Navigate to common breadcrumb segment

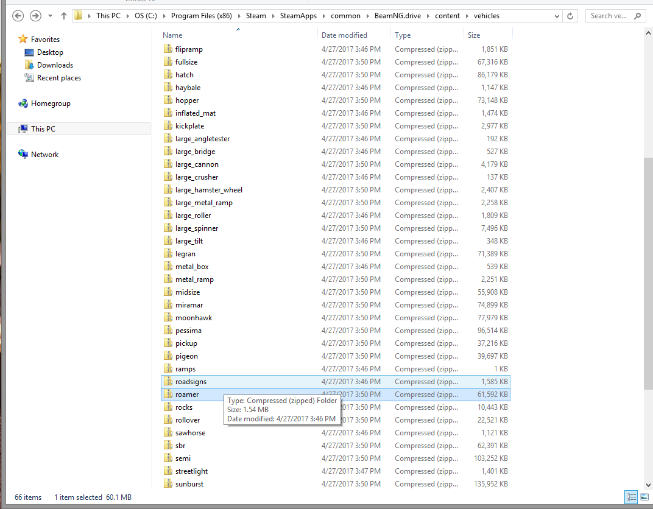345,16
